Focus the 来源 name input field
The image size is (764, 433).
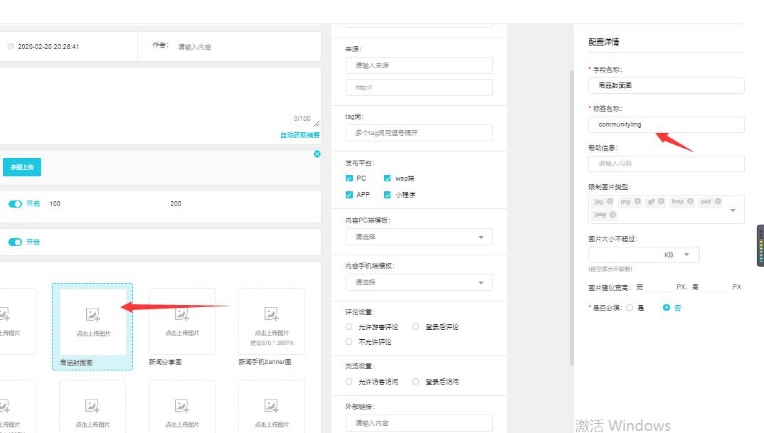click(419, 65)
